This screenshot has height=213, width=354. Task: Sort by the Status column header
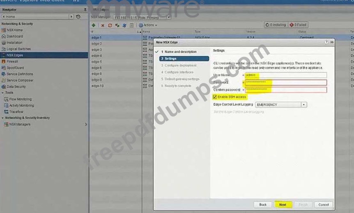click(x=302, y=32)
